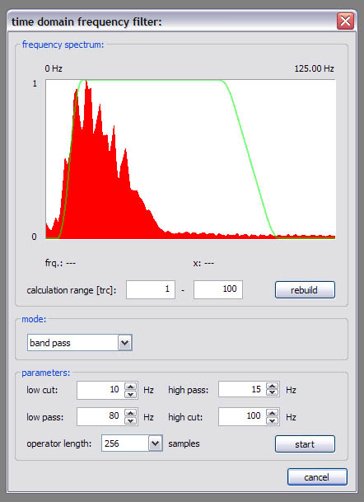The width and height of the screenshot is (364, 502).
Task: Increase the low cut value with up arrow
Action: pyautogui.click(x=130, y=387)
